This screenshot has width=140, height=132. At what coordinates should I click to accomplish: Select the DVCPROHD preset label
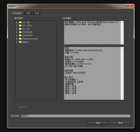(x=27, y=36)
